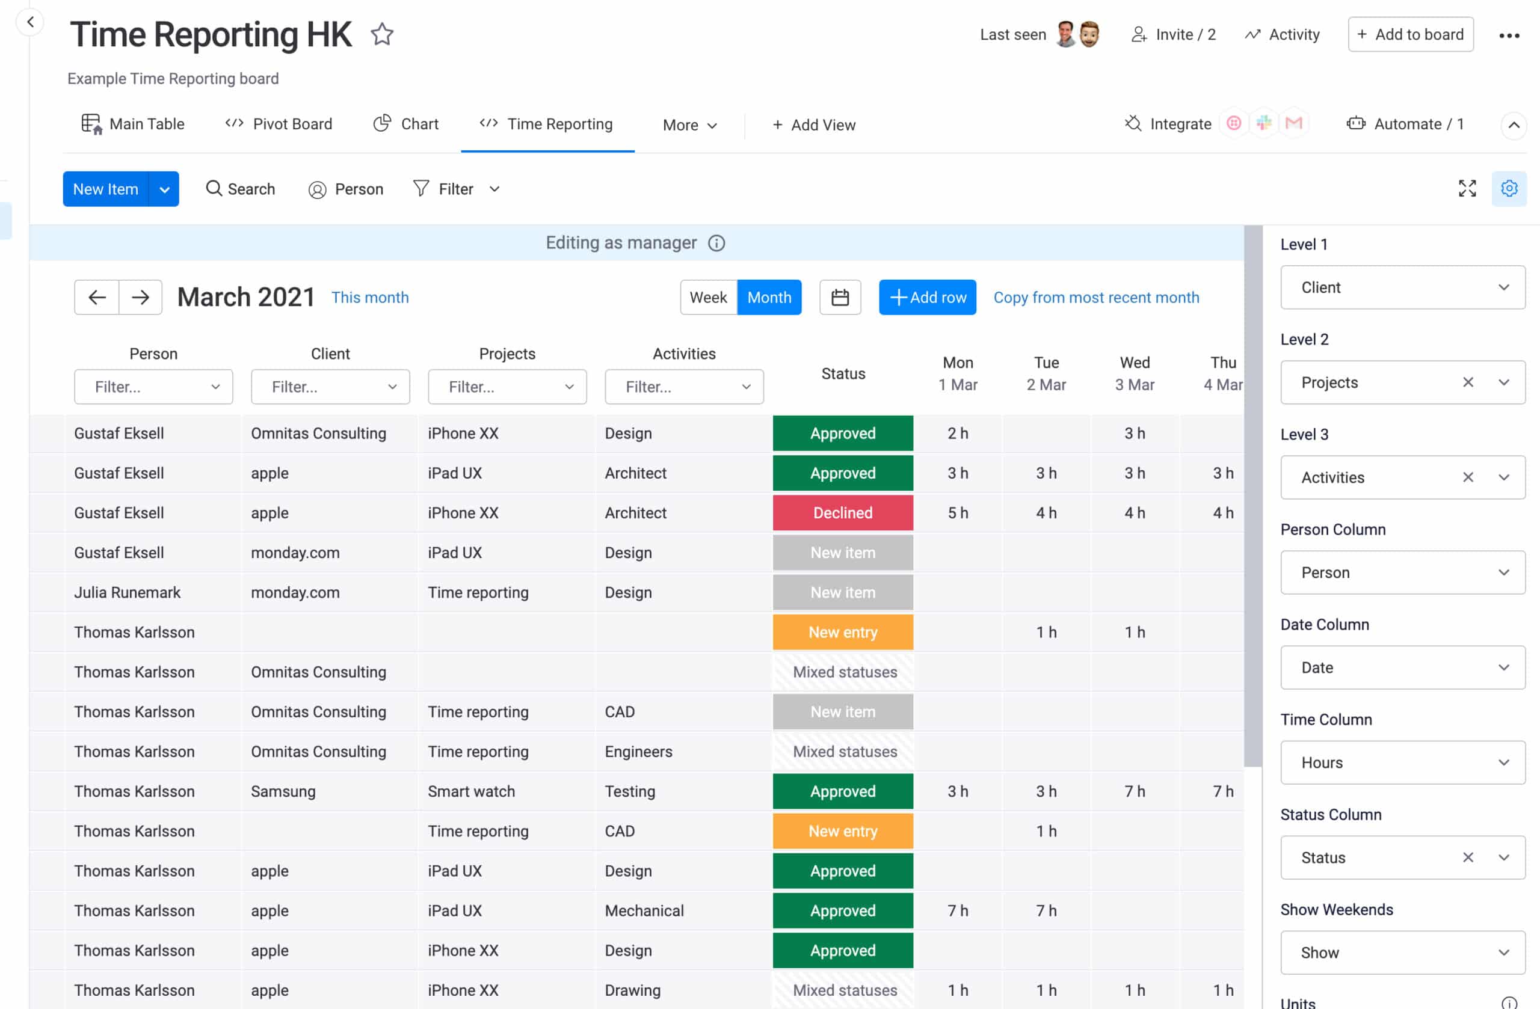The width and height of the screenshot is (1540, 1009).
Task: Click the Last seen user avatars
Action: point(1078,34)
